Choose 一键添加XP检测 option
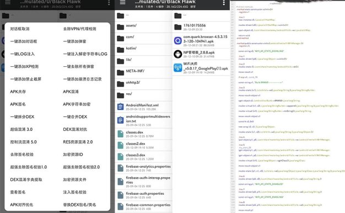Screen dimensions: 345x213 [x=24, y=66]
